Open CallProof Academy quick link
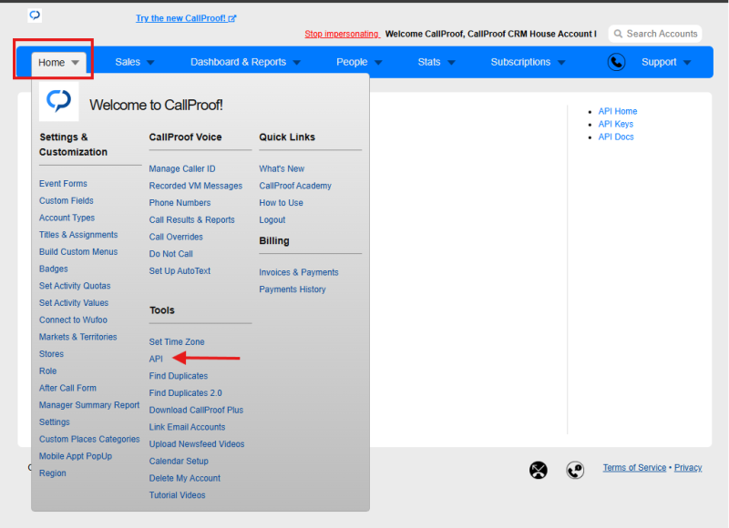 click(x=294, y=186)
